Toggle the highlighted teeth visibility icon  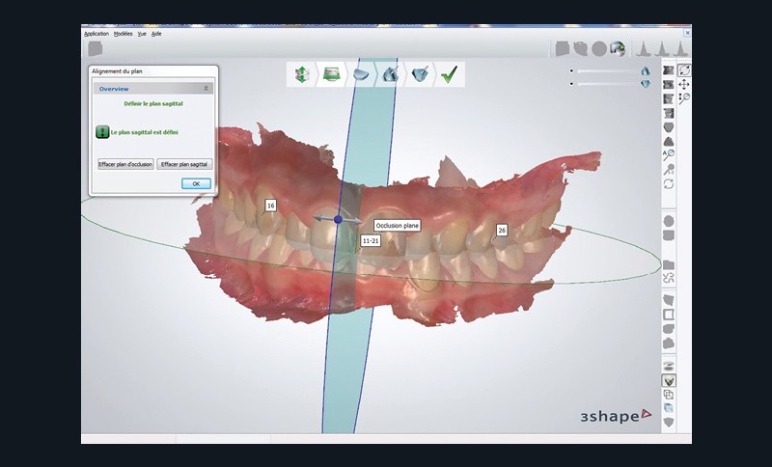pyautogui.click(x=669, y=380)
